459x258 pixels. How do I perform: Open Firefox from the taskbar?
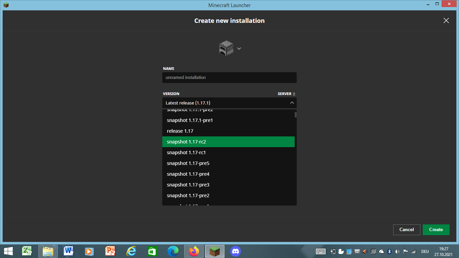point(194,251)
